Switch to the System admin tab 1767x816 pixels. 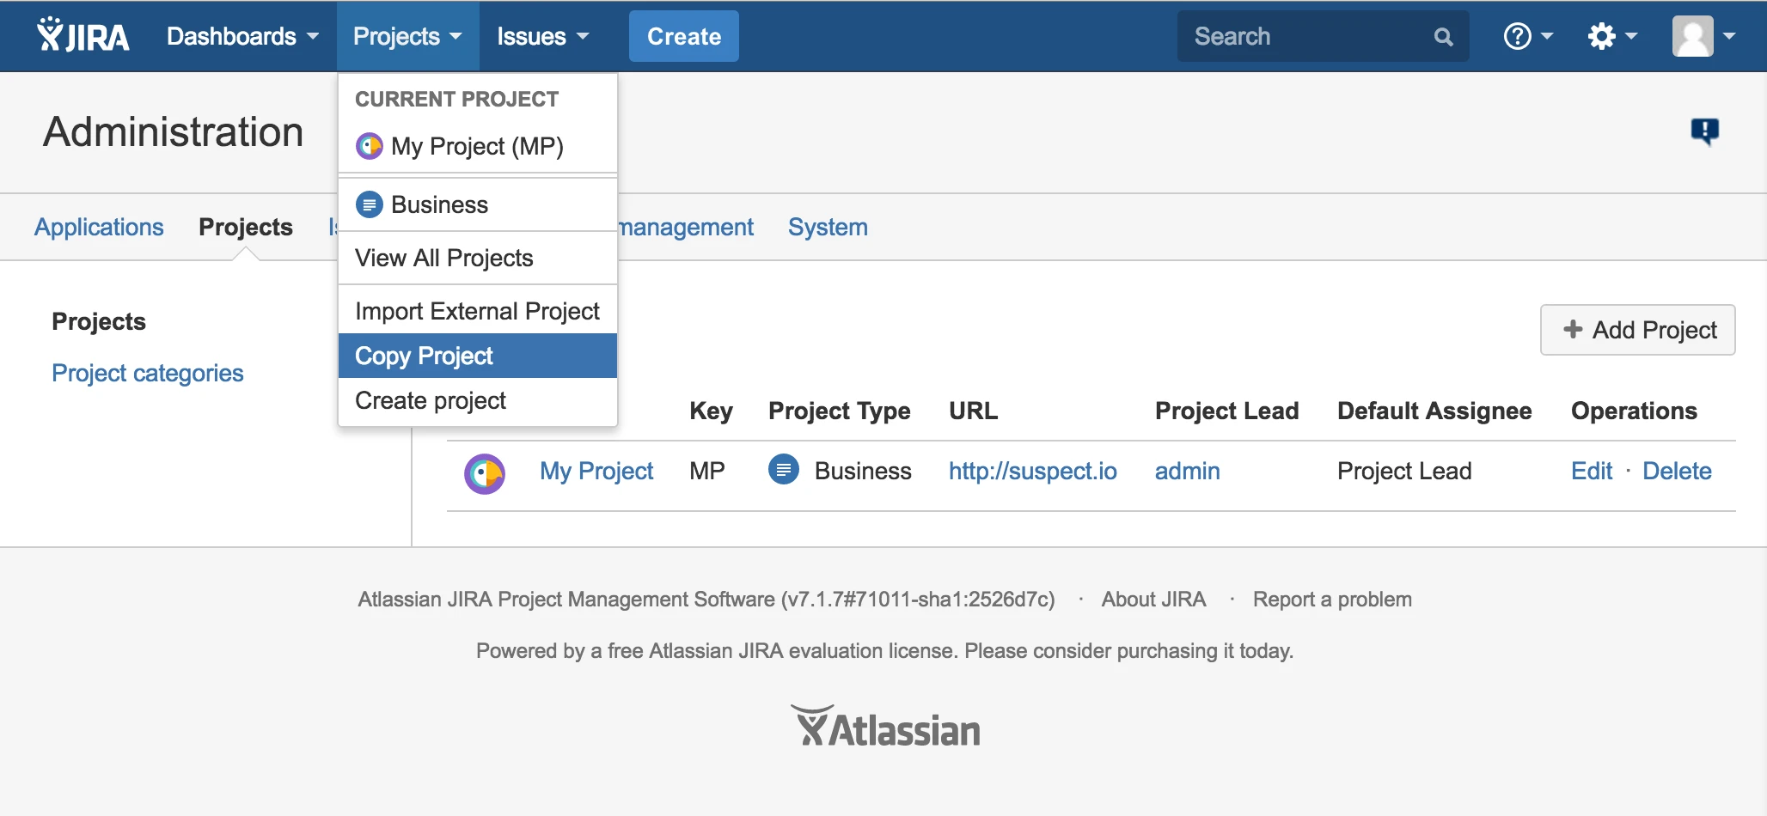point(828,227)
